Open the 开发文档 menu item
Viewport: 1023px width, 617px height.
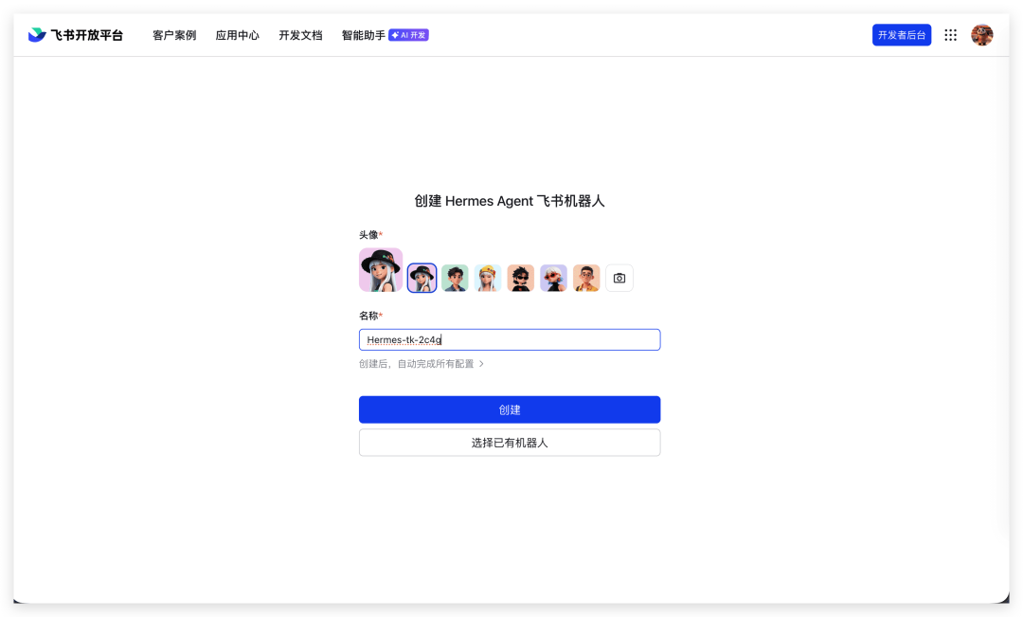point(301,35)
